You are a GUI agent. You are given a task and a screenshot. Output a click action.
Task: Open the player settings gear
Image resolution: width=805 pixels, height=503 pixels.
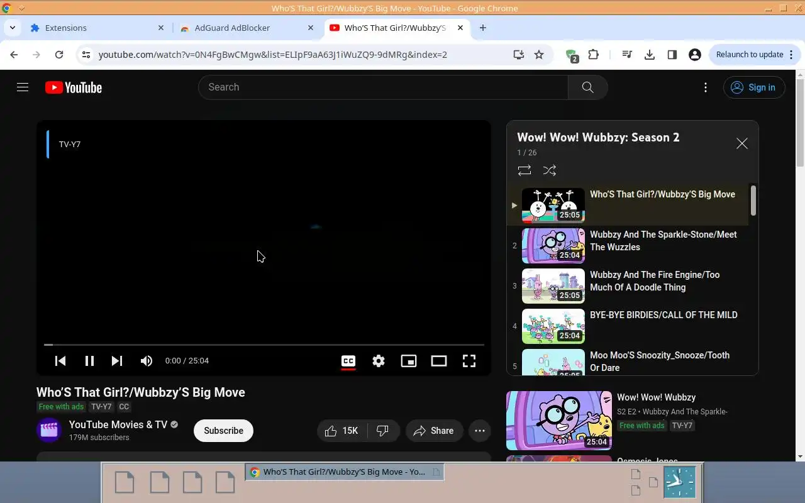(379, 361)
